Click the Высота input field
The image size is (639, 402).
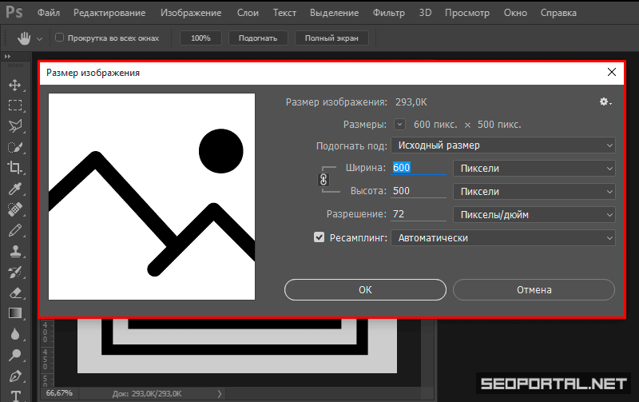(418, 192)
